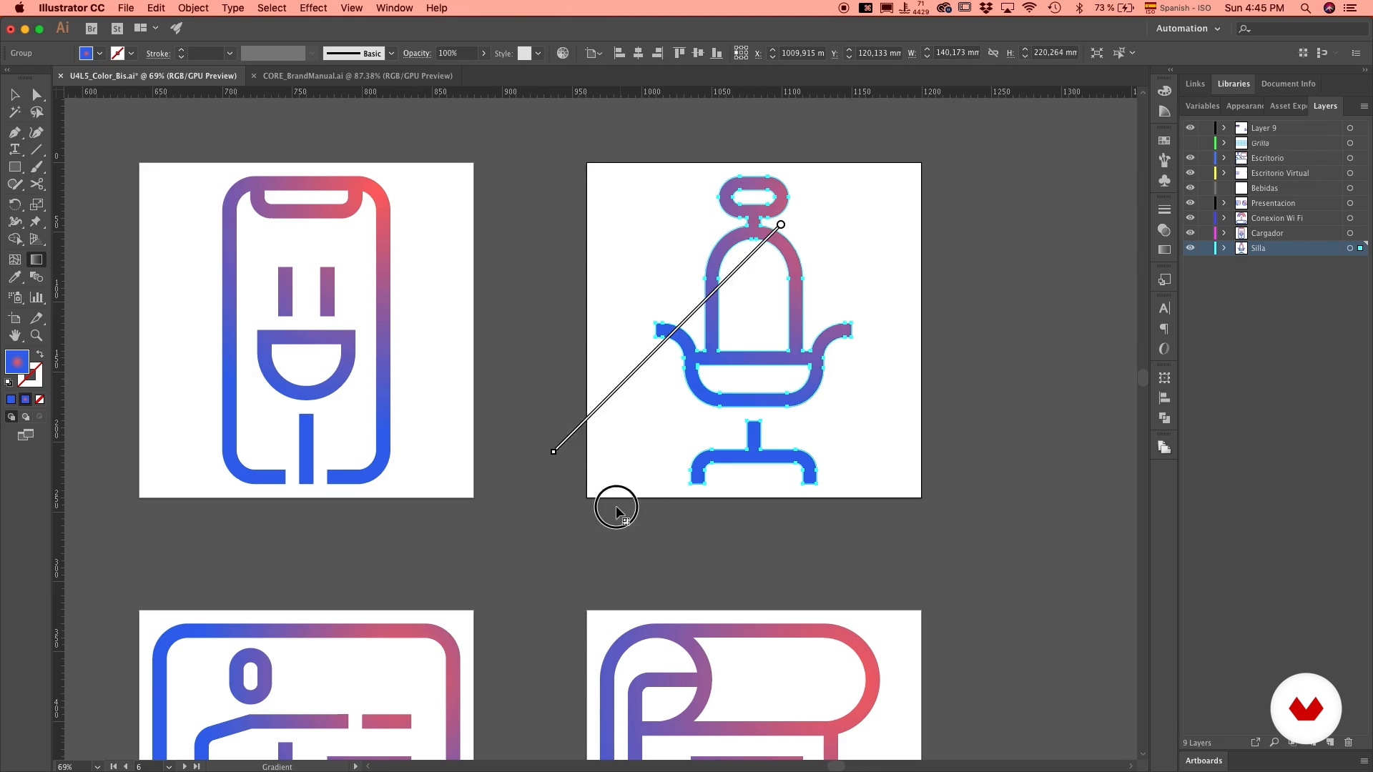Open the Artboards panel at bottom

tap(1204, 761)
